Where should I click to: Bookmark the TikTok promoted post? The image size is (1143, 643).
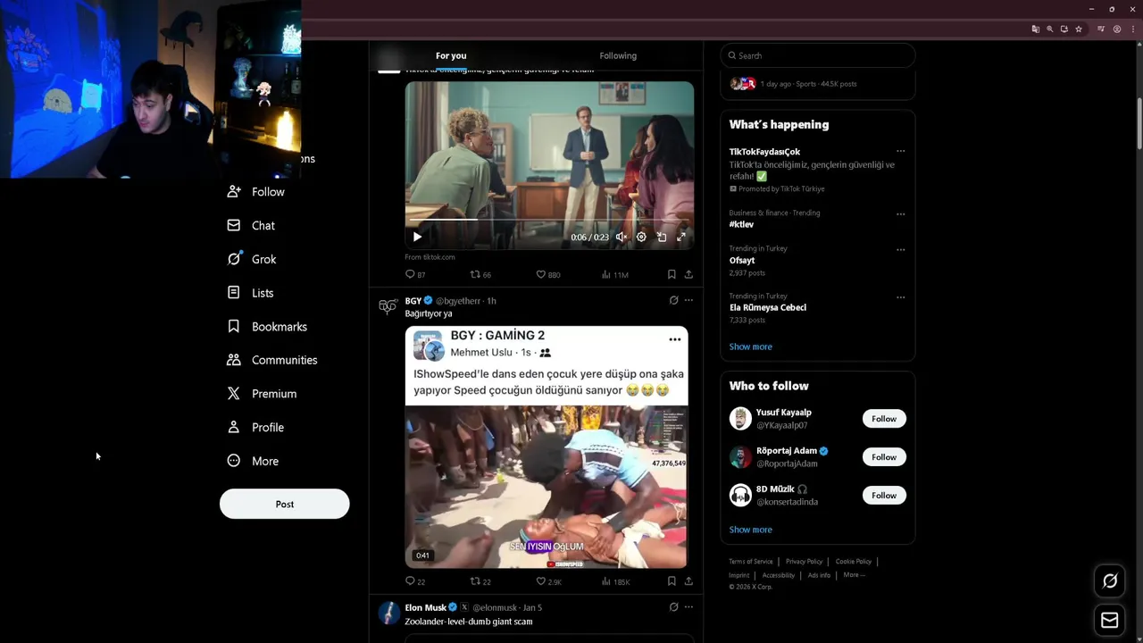(672, 274)
